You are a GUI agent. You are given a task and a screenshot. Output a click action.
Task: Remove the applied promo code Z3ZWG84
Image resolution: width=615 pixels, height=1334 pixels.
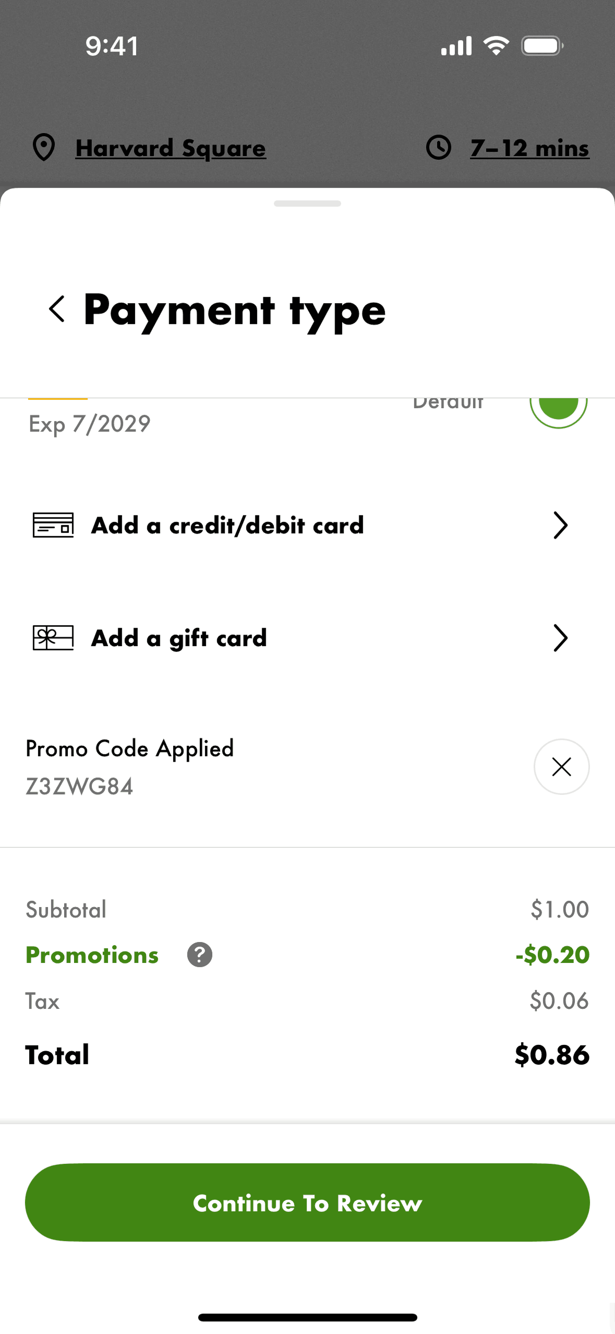(561, 767)
